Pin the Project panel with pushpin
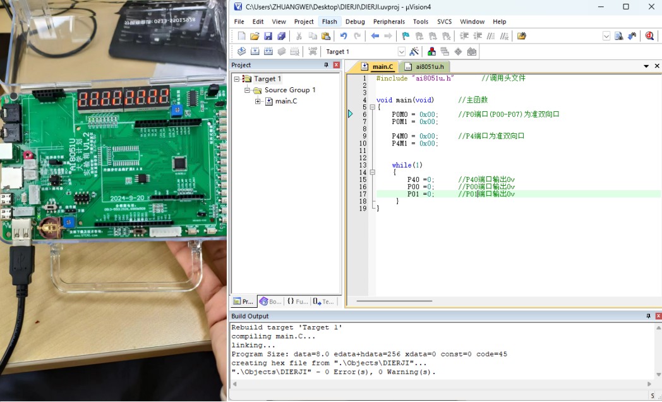The image size is (662, 402). [326, 65]
